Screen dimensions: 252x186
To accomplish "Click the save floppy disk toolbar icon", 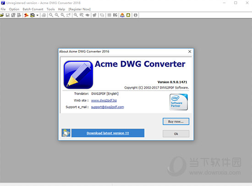I will click(x=7, y=15).
